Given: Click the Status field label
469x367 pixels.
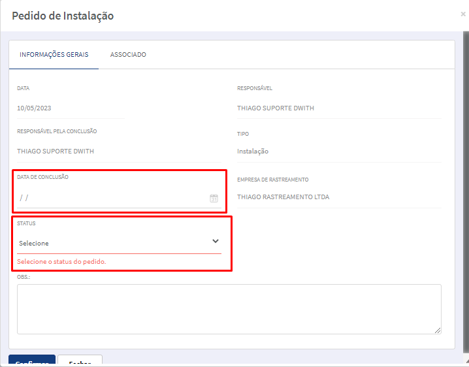Looking at the screenshot, I should pos(26,223).
